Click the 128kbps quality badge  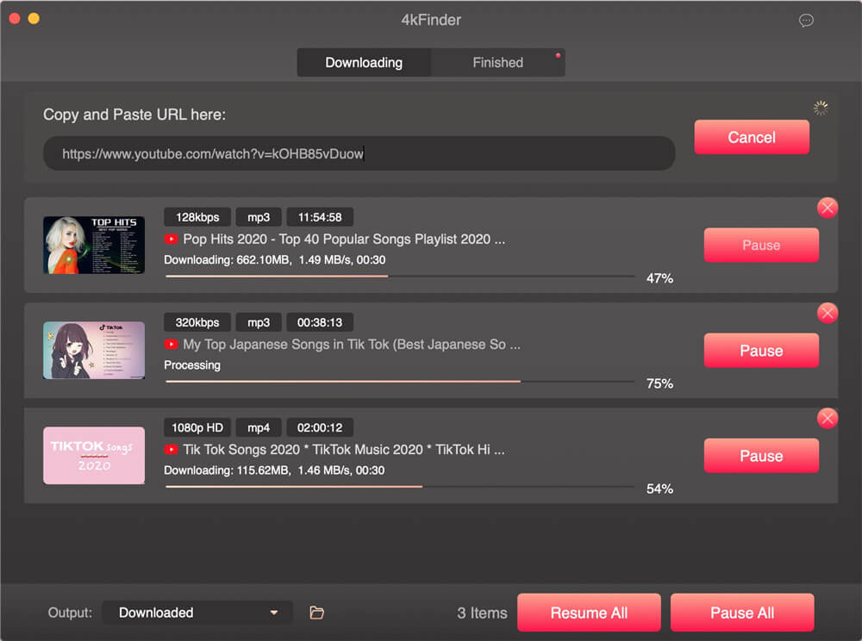[197, 216]
